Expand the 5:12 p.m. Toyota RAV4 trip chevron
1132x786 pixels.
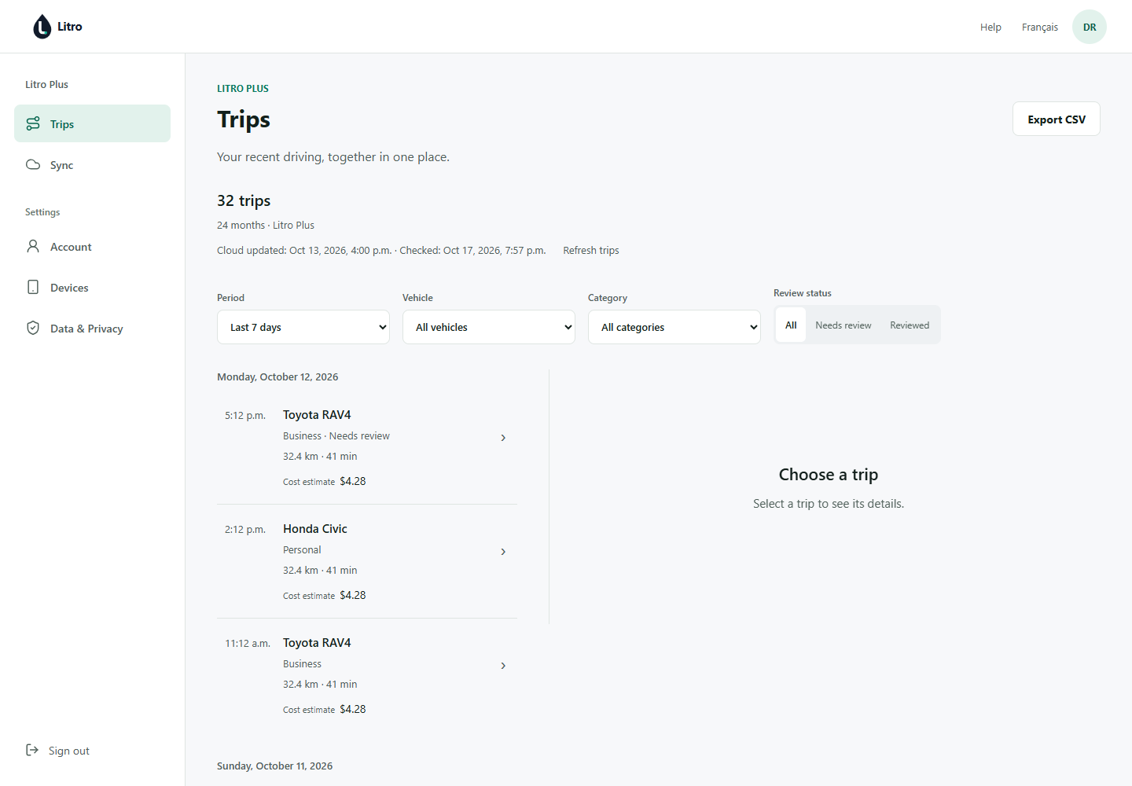pyautogui.click(x=503, y=438)
